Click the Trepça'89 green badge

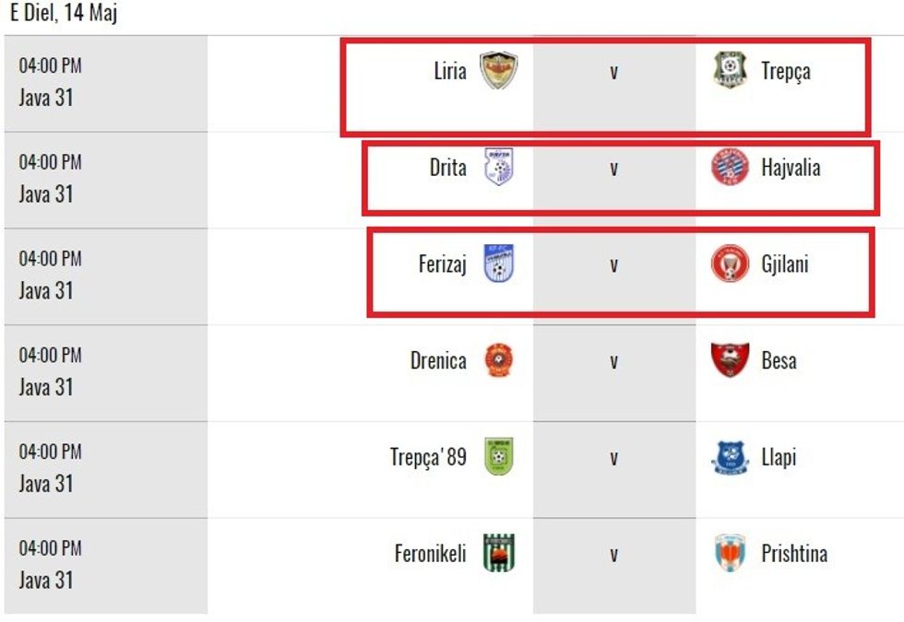499,457
